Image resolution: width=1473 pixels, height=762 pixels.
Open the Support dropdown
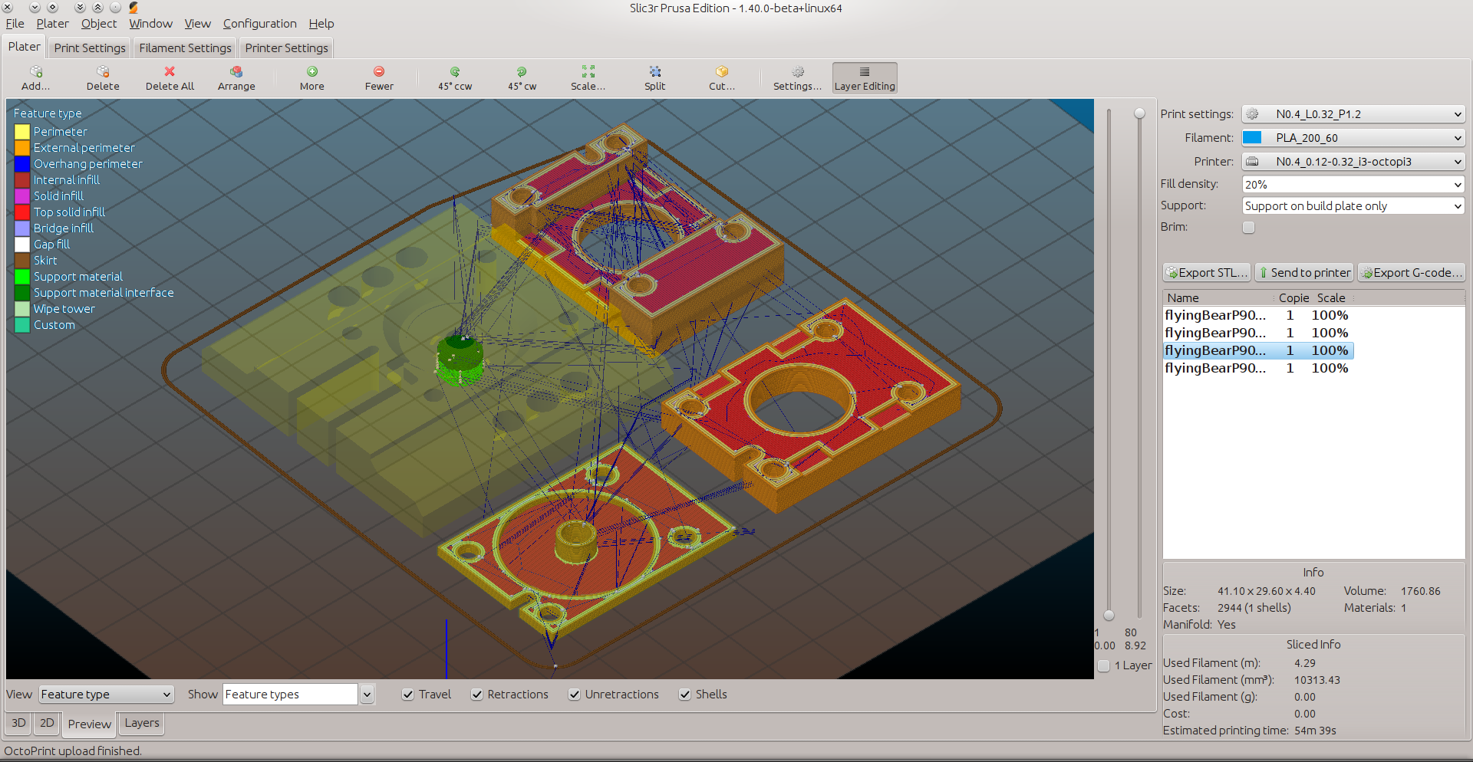(1353, 206)
